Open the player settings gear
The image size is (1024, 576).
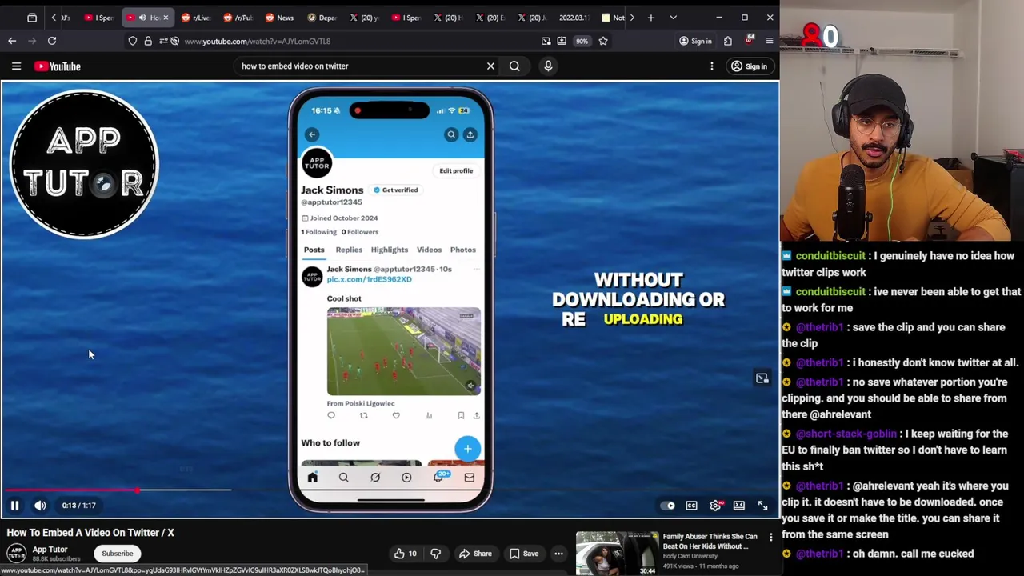click(715, 506)
